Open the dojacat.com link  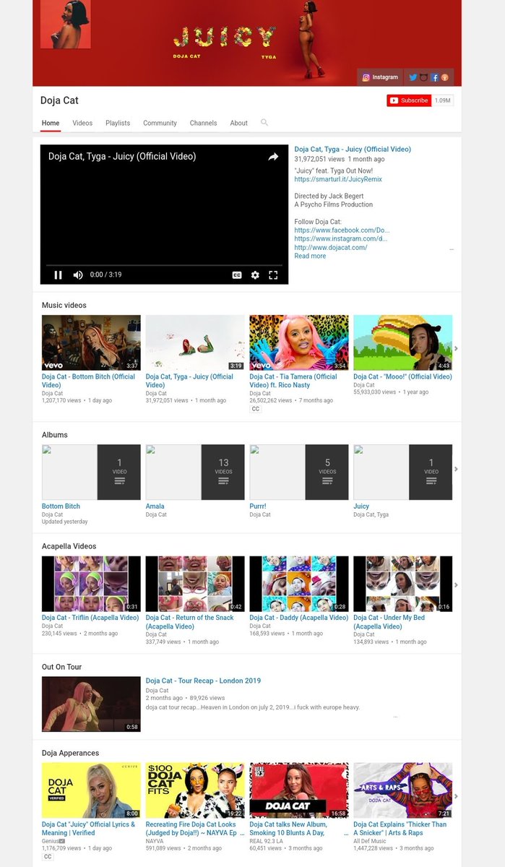331,247
